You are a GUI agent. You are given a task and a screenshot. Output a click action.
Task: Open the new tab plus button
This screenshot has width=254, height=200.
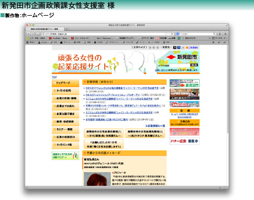67,29
